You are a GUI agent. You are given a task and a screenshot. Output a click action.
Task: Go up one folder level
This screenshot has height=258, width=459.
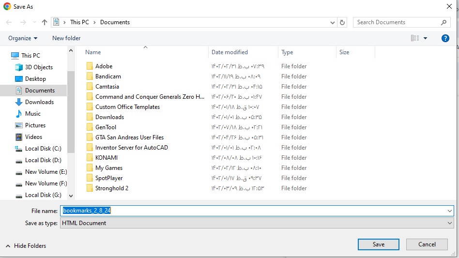click(x=44, y=22)
